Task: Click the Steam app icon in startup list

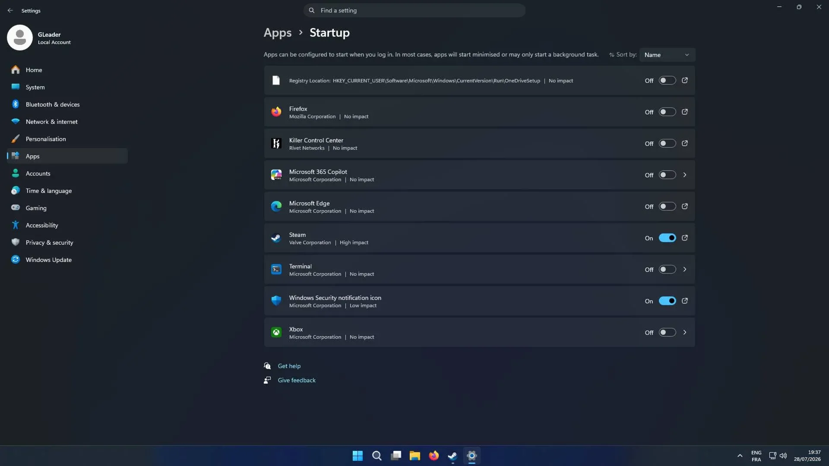Action: 276,238
